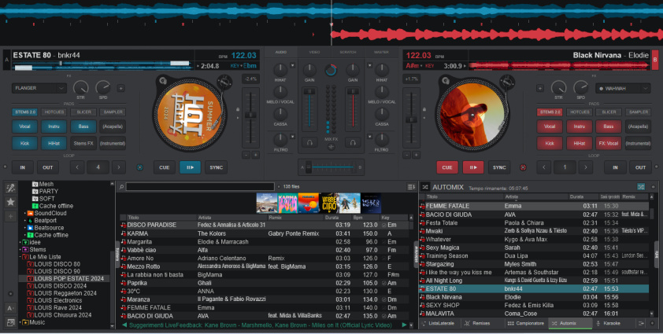Screen dimensions: 663x334
Task: Click the right deck pitch slider
Action: point(411,118)
